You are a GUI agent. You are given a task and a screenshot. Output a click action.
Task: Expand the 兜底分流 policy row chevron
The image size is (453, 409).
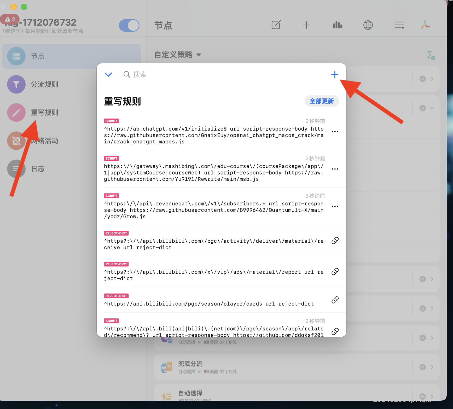432,367
